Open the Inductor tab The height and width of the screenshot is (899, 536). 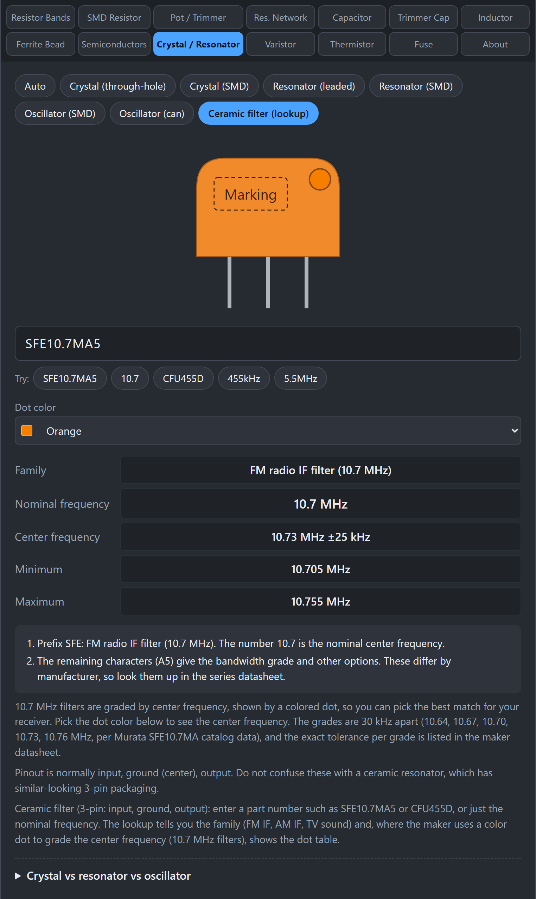495,17
